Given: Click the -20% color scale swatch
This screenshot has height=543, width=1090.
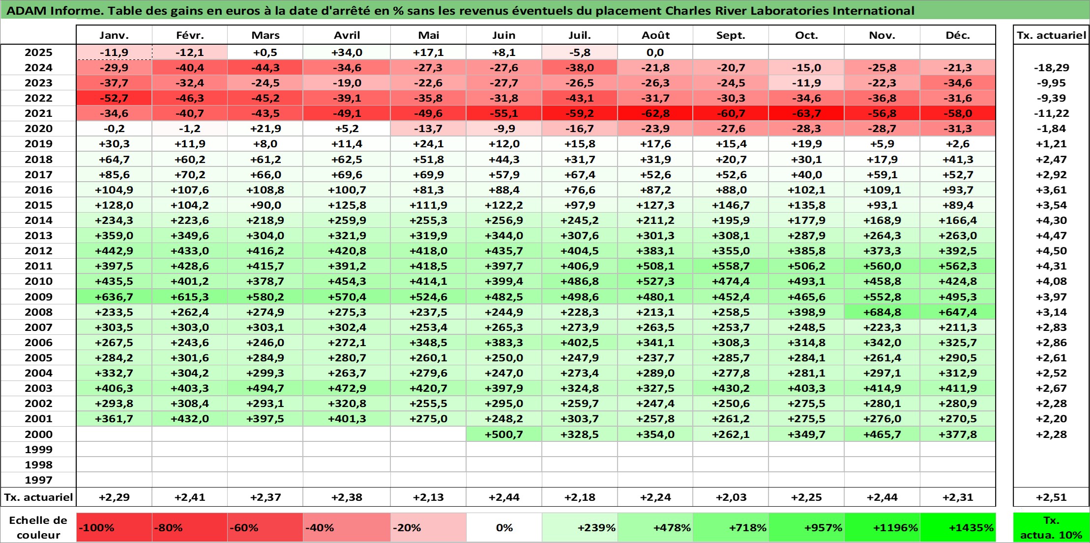Looking at the screenshot, I should (429, 527).
